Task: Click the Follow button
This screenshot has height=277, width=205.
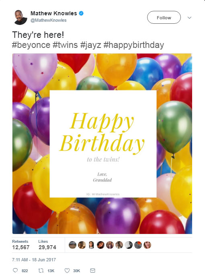Action: click(164, 17)
